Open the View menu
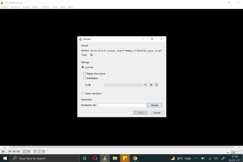 (x=63, y=7)
